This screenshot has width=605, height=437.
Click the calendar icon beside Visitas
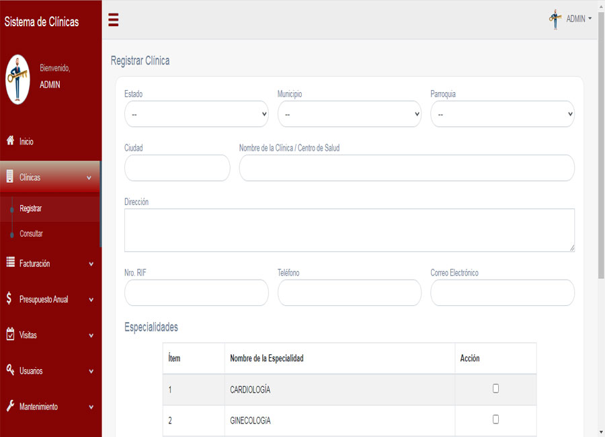tap(10, 334)
